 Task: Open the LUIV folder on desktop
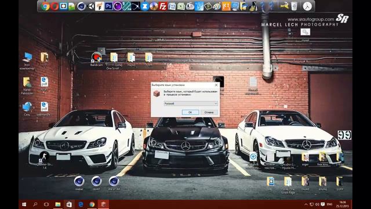340,183
